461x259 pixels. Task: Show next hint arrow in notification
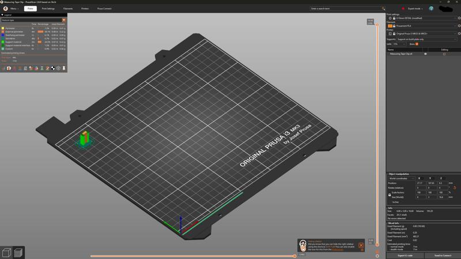pyautogui.click(x=362, y=250)
